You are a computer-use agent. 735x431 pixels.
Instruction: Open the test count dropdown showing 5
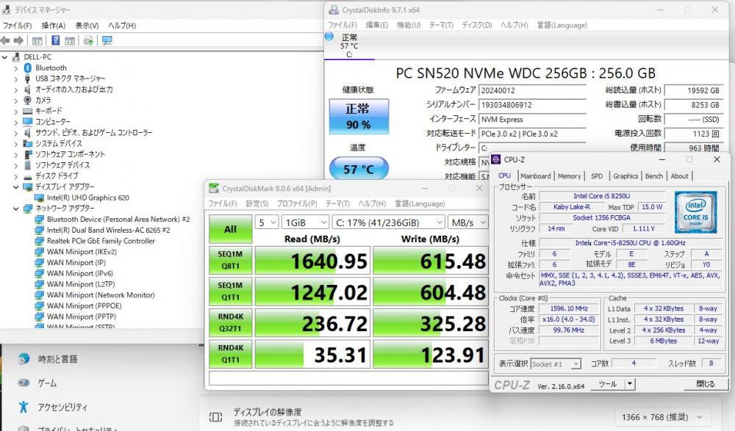[x=267, y=222]
